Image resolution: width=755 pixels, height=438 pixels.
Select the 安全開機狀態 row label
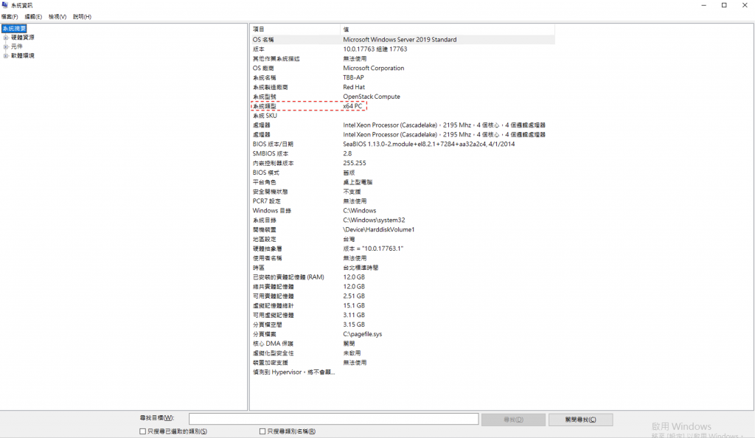[x=270, y=192]
